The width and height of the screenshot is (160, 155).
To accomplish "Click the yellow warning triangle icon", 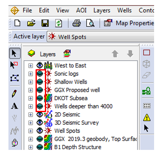I will coord(147,117).
